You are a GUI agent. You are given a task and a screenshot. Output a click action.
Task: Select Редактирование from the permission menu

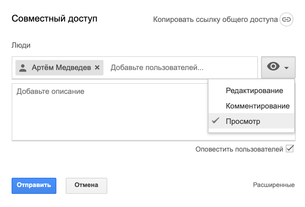click(251, 90)
